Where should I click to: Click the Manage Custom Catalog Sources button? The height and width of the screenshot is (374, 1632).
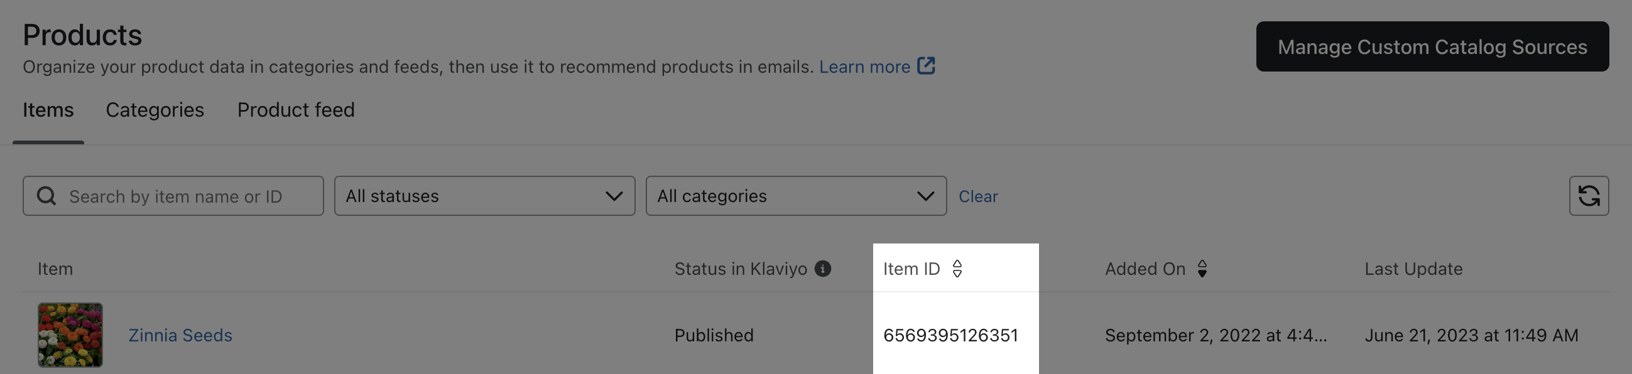point(1432,46)
